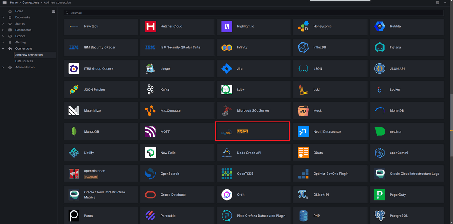Open the Kafka plugin icon

[x=150, y=90]
